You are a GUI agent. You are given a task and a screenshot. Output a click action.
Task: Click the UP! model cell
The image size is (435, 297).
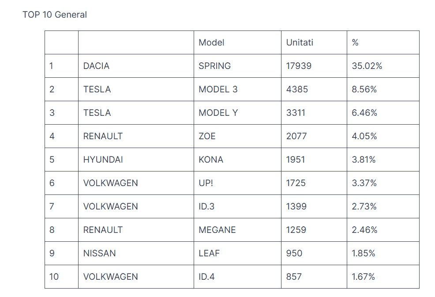(237, 183)
